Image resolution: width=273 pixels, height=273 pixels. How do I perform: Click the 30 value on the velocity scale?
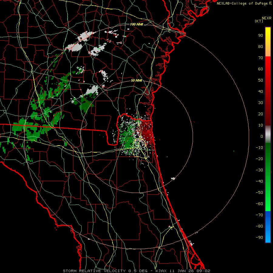coord(261,103)
